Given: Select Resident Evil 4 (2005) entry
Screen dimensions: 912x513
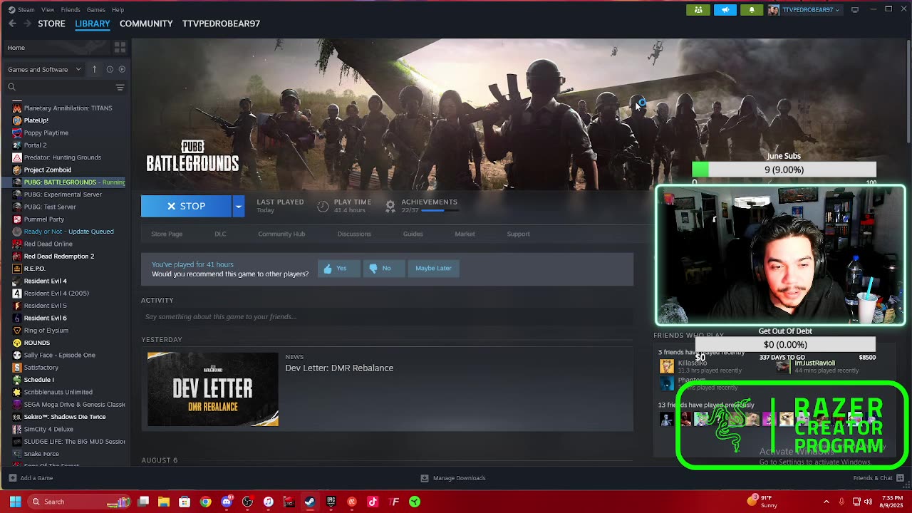Looking at the screenshot, I should click(56, 294).
